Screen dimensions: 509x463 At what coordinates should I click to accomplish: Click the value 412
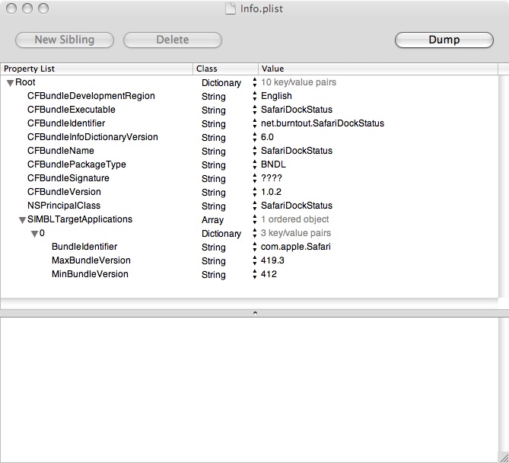(x=269, y=274)
